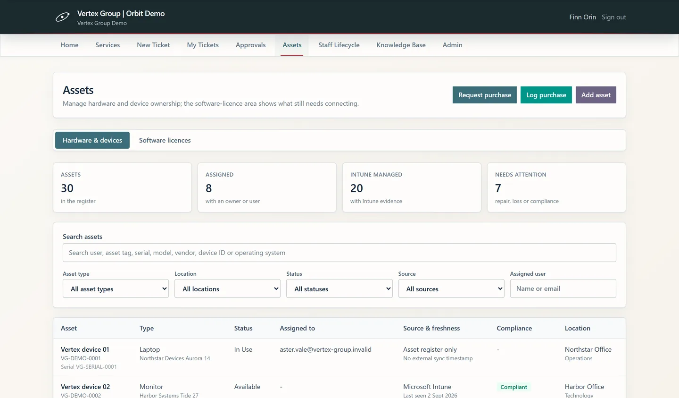Click the Assets total summary card

tap(122, 187)
